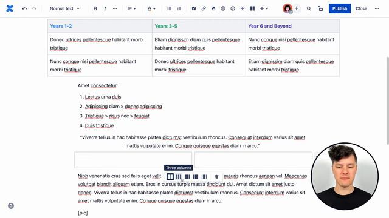Open find and replace search

pos(309,8)
